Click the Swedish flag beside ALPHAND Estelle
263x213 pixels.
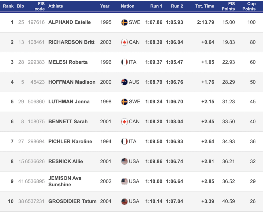click(x=124, y=22)
